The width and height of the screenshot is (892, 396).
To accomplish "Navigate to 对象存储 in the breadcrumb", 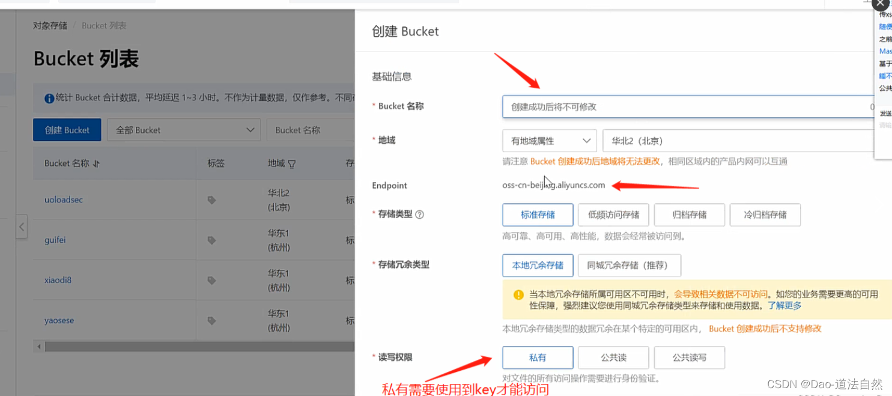I will [50, 25].
